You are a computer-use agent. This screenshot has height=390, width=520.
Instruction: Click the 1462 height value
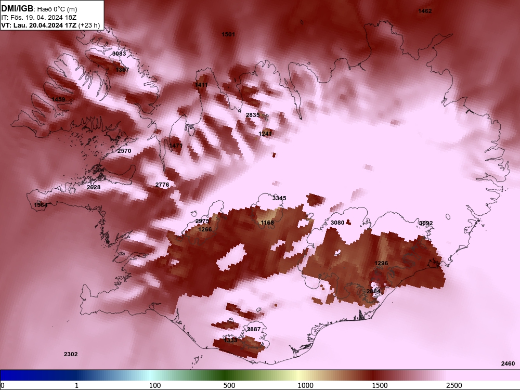click(x=425, y=11)
